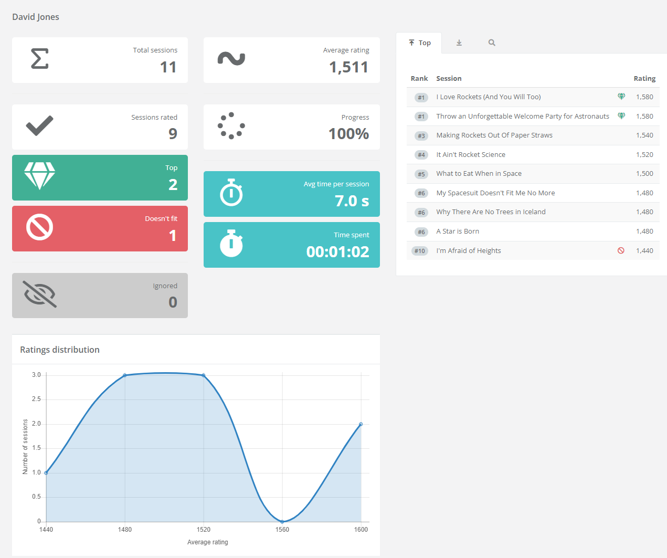Screen dimensions: 667x558
Task: Click the spinner icon on Progress card
Action: pyautogui.click(x=231, y=126)
